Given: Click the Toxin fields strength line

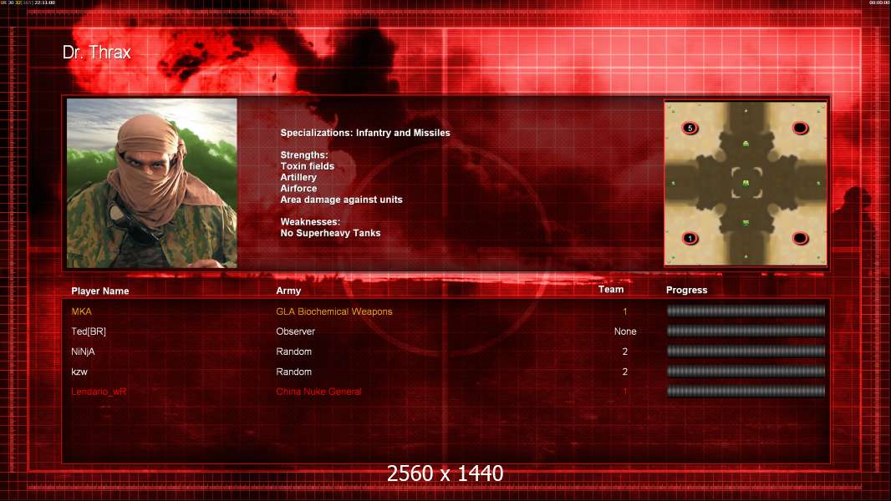Looking at the screenshot, I should [308, 166].
